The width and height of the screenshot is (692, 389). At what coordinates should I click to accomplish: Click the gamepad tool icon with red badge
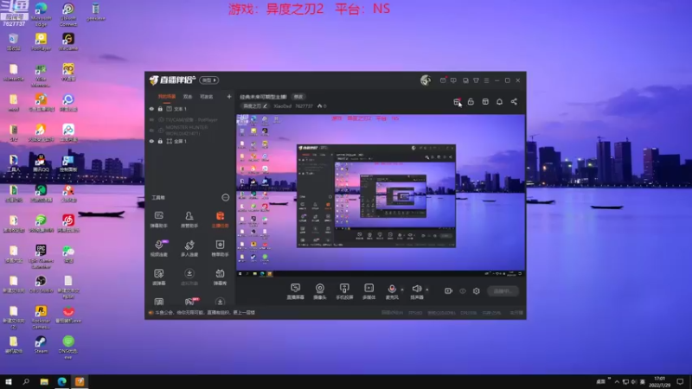[190, 301]
